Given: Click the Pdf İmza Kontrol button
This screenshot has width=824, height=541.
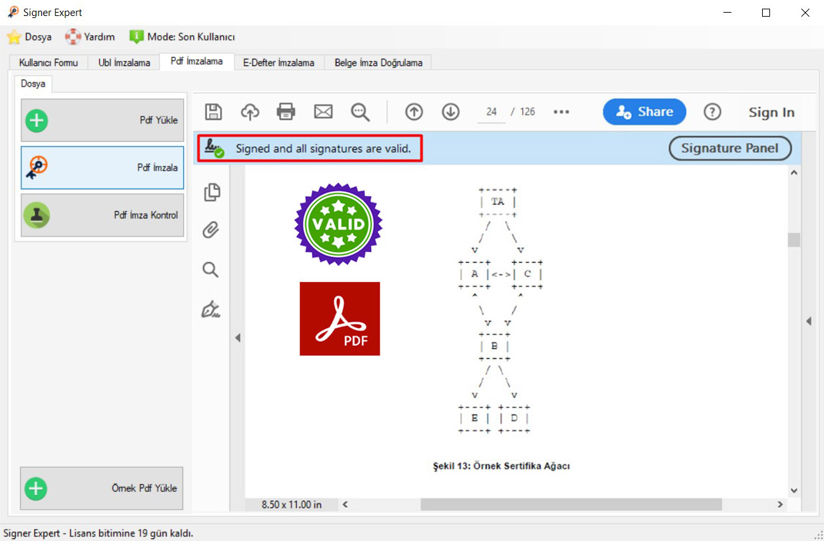Looking at the screenshot, I should (102, 215).
